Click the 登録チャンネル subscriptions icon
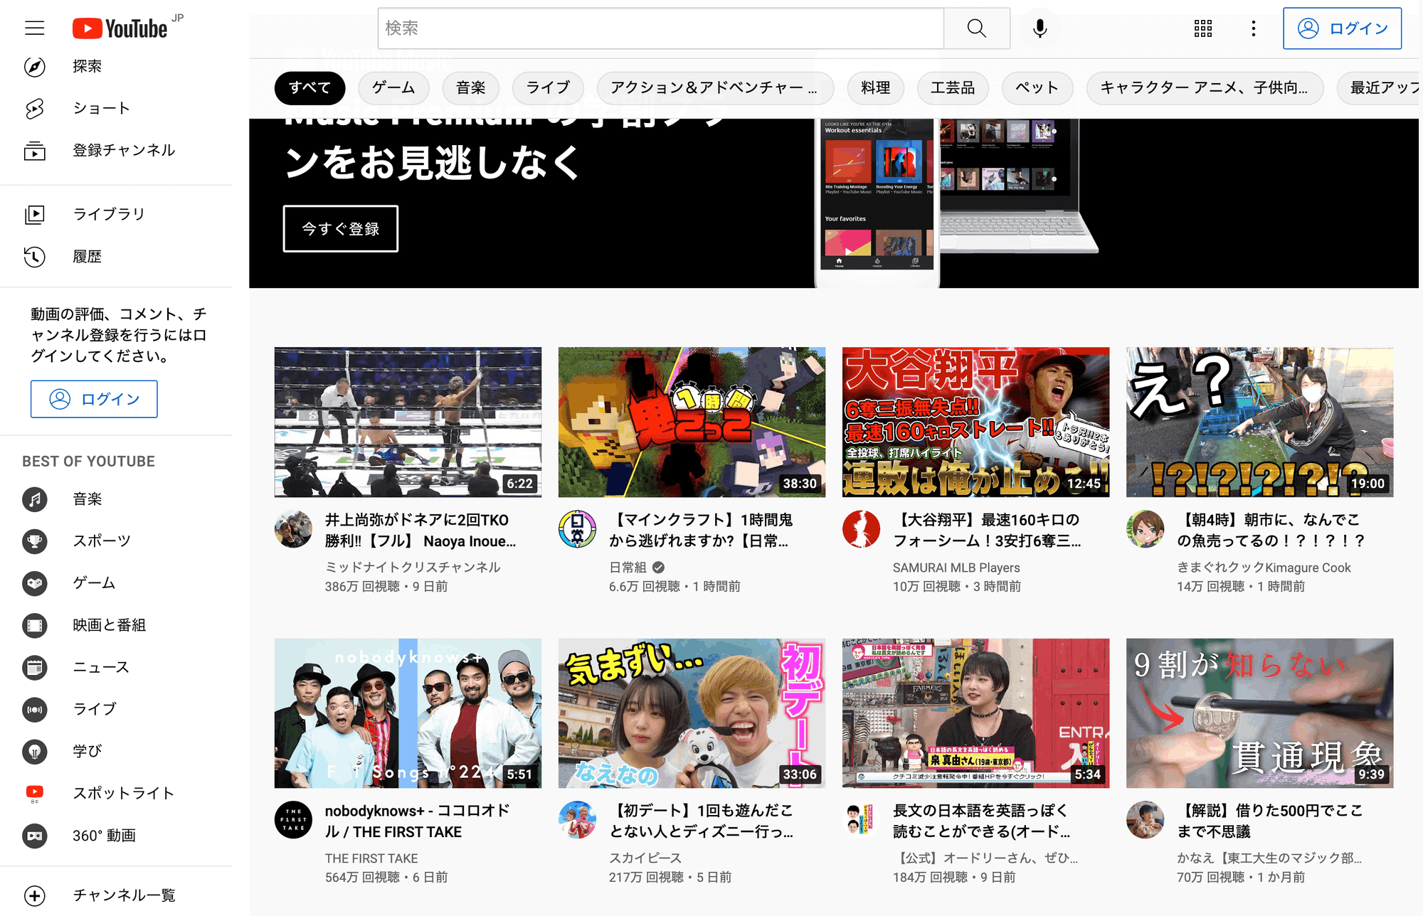This screenshot has height=916, width=1423. point(35,150)
